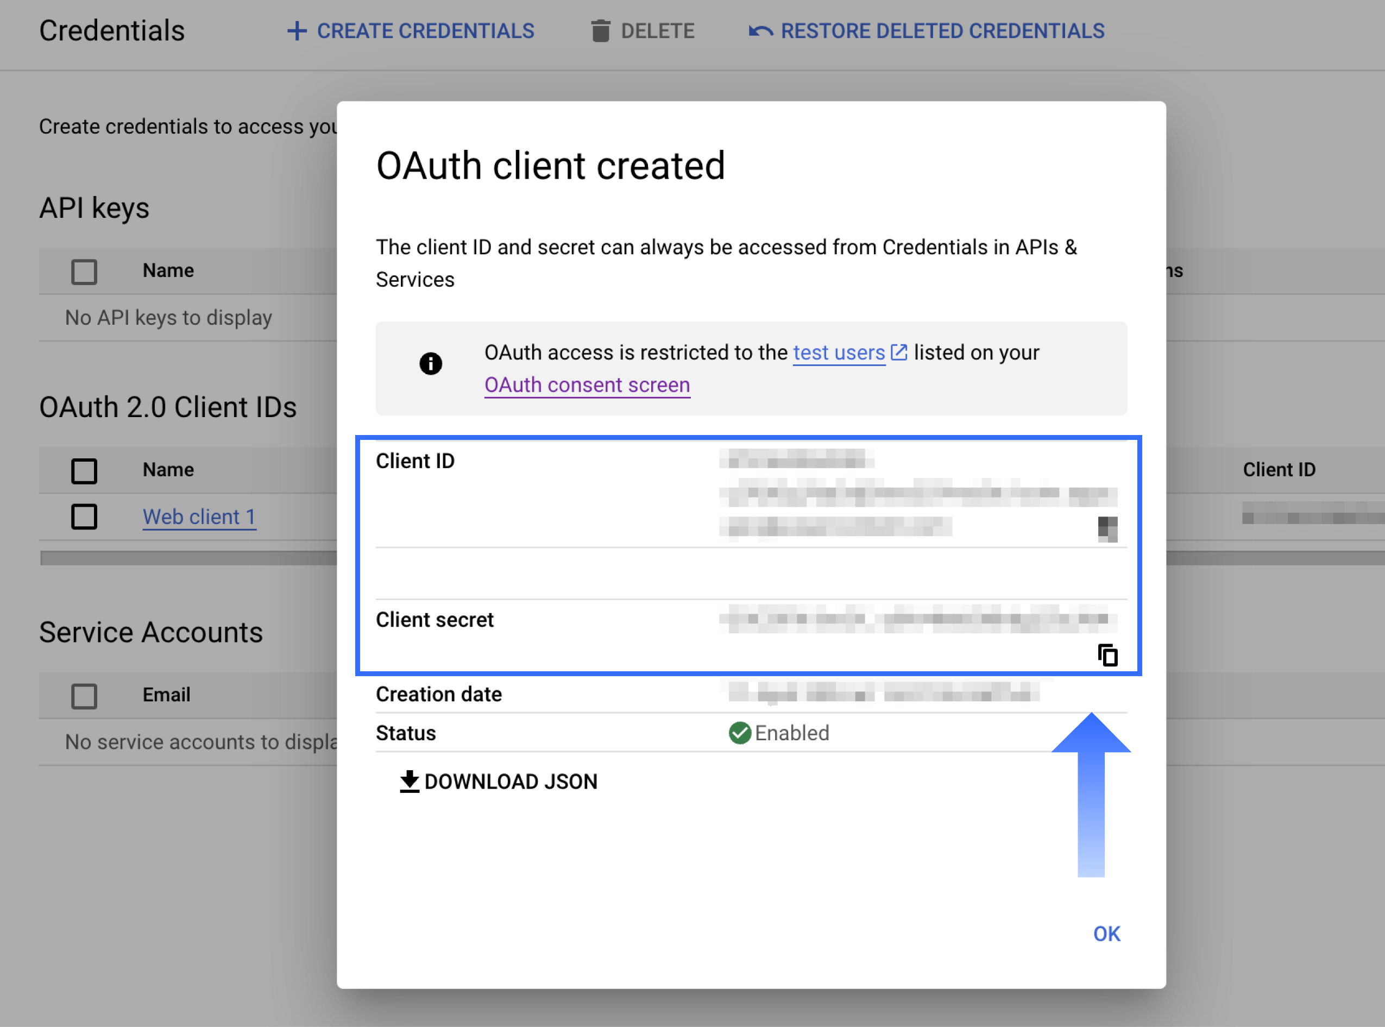Image resolution: width=1385 pixels, height=1027 pixels.
Task: Click the copy icon next to Client secret
Action: 1107,655
